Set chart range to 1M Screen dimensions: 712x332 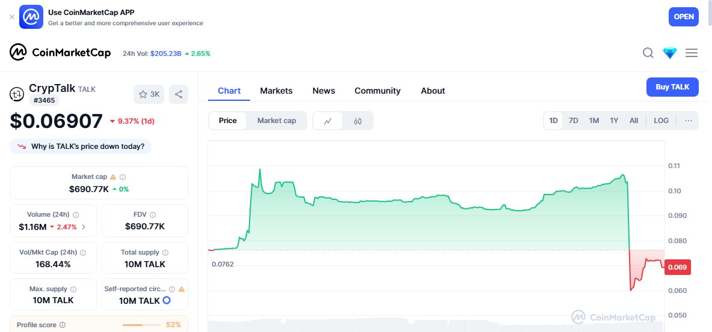tap(594, 121)
